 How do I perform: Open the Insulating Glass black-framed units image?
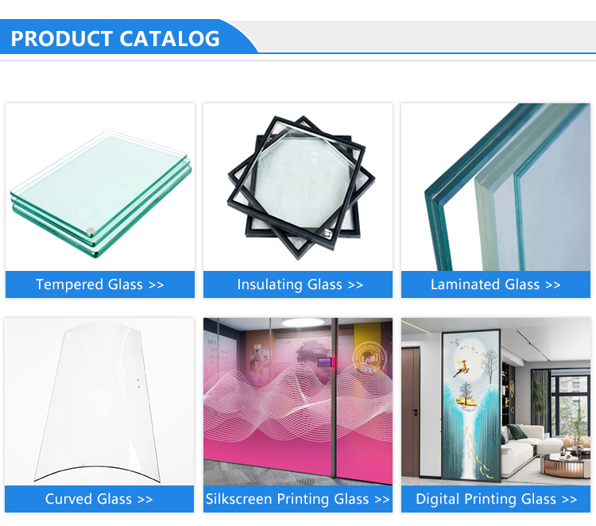pos(298,187)
